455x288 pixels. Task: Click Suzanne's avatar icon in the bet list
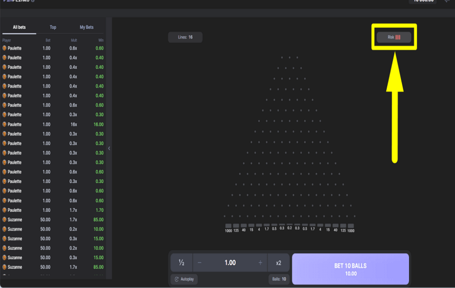click(x=5, y=220)
